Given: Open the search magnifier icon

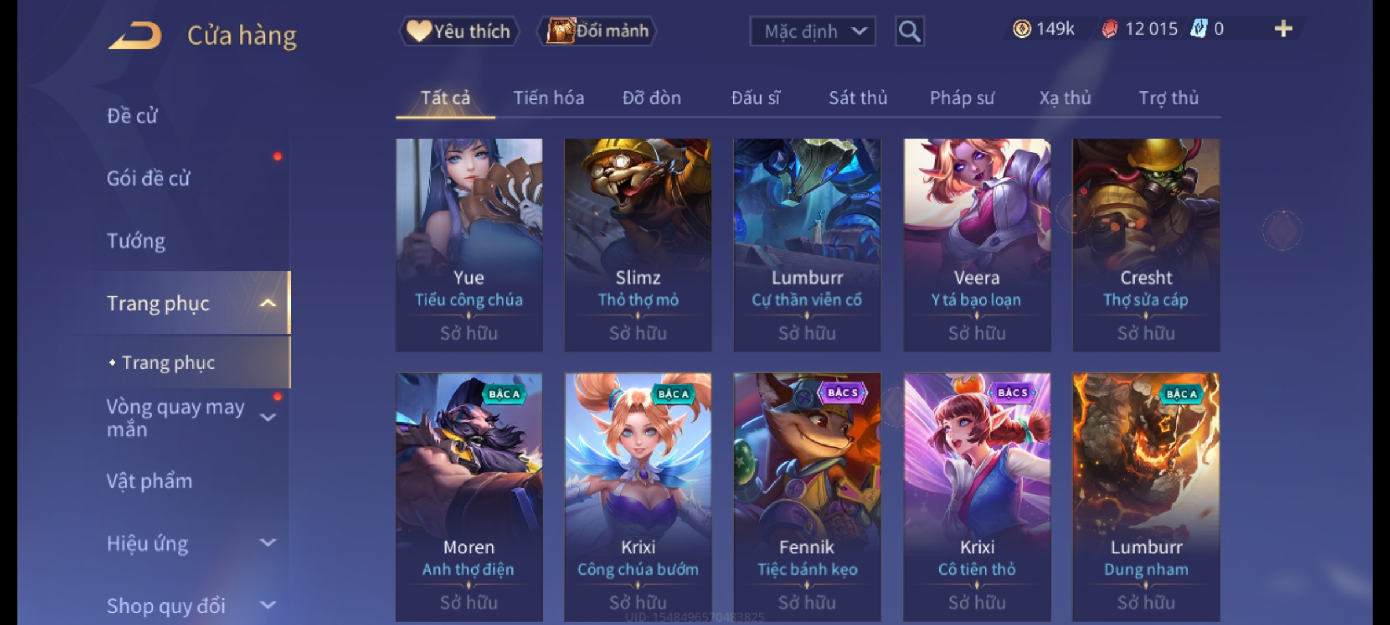Looking at the screenshot, I should (x=909, y=31).
